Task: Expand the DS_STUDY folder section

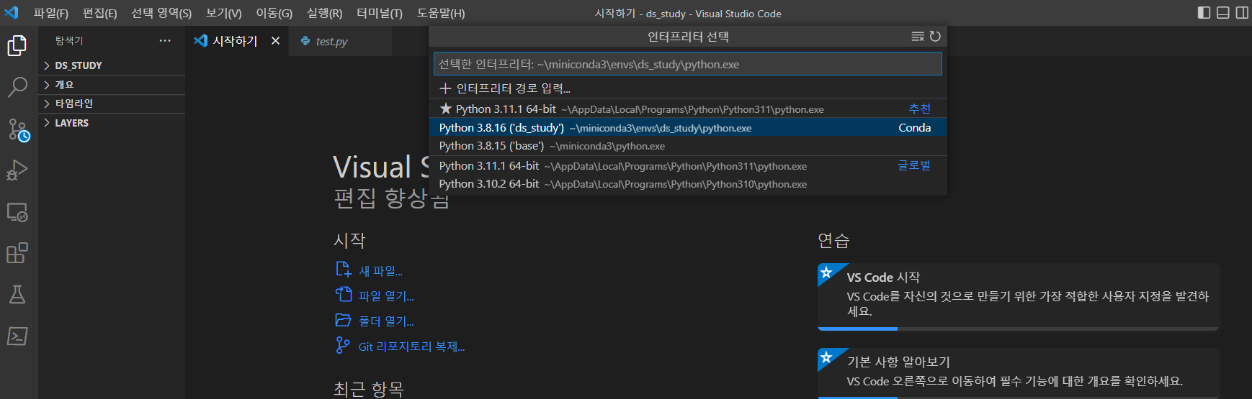Action: pyautogui.click(x=112, y=65)
